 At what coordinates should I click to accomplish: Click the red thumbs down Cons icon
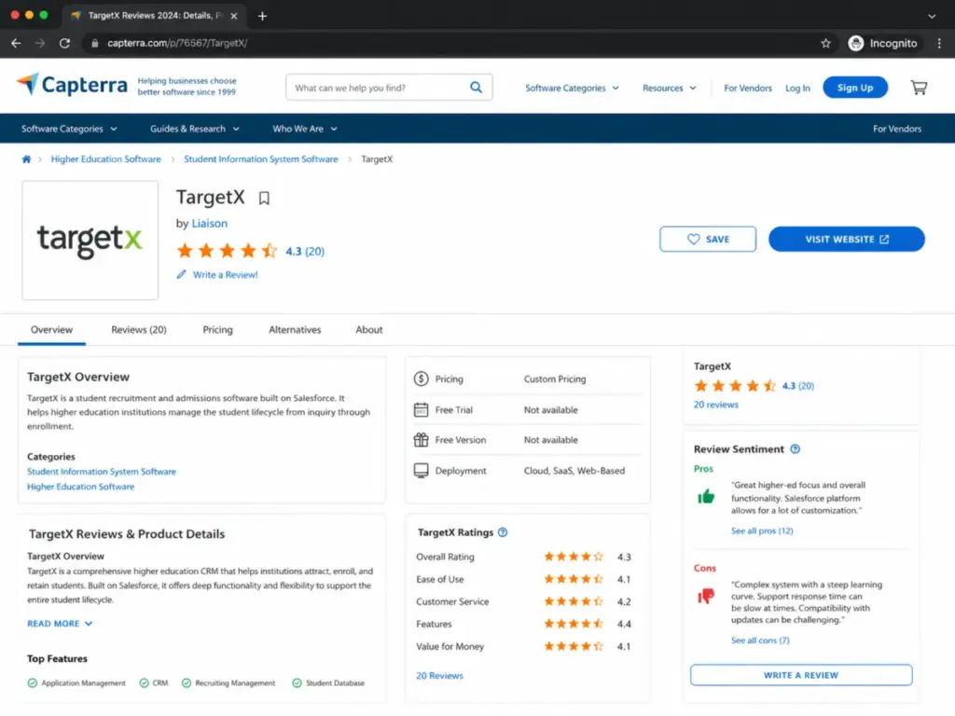coord(706,596)
